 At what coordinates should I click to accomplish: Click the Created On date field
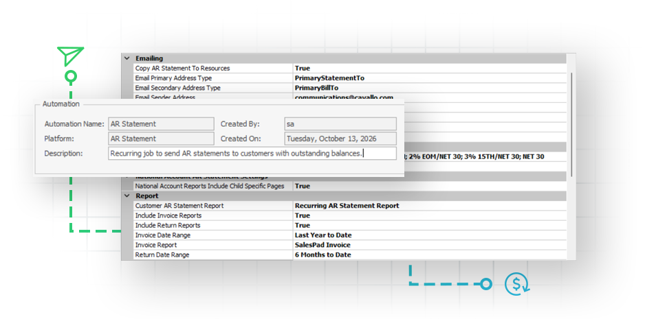coord(340,139)
